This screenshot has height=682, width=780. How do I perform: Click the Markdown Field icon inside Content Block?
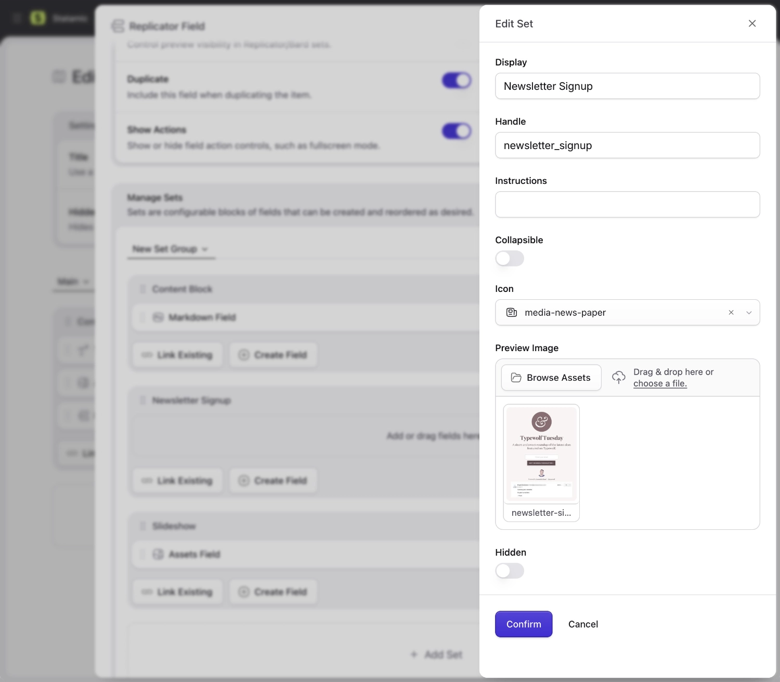[x=159, y=317]
